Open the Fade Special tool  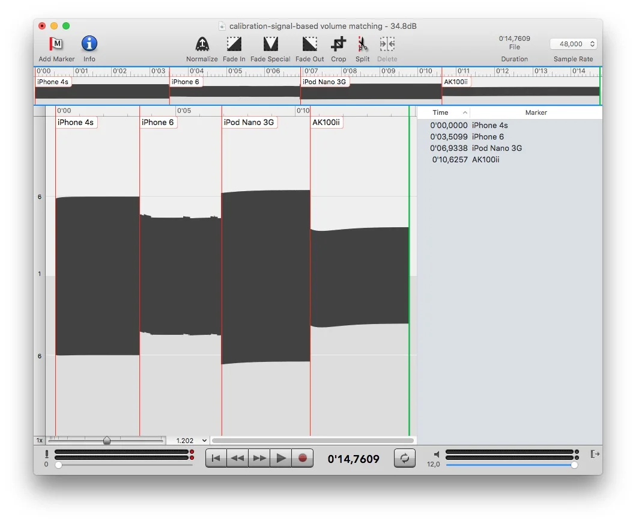pyautogui.click(x=270, y=44)
